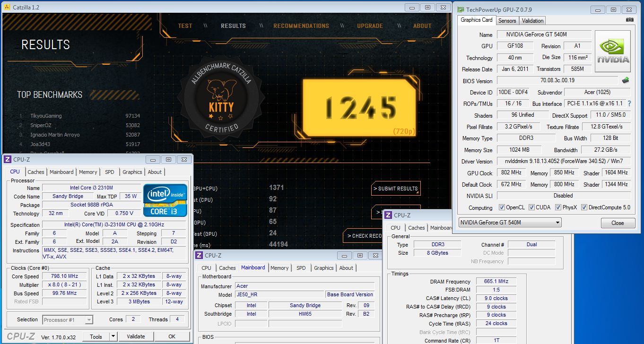This screenshot has height=344, width=644.
Task: Select the Graphics Card tab in GPU-Z
Action: pos(477,20)
